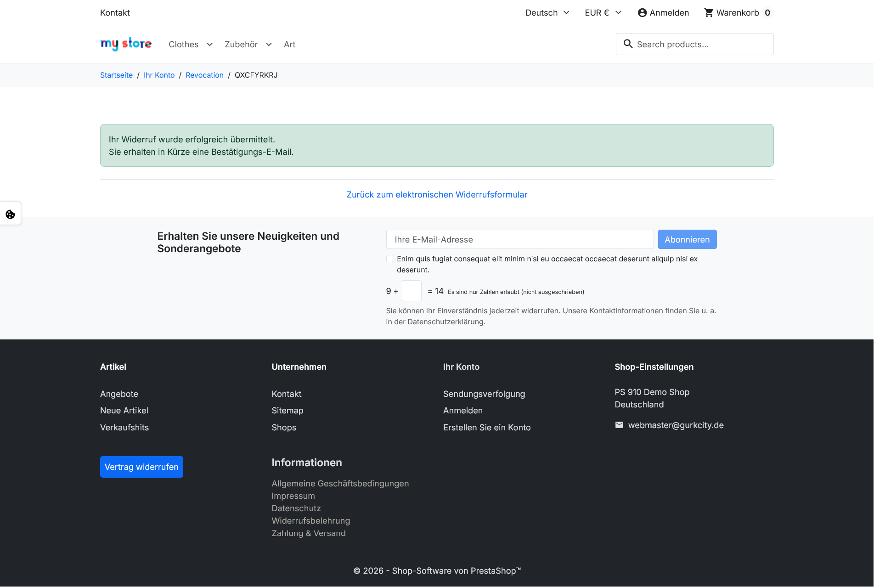The image size is (874, 587).
Task: Expand the Zubehör menu chevron
Action: 269,45
